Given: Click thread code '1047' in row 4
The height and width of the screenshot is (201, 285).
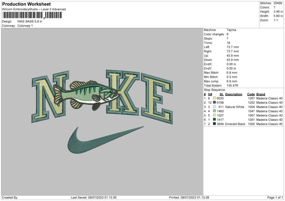Looking at the screenshot, I should 251,111.
